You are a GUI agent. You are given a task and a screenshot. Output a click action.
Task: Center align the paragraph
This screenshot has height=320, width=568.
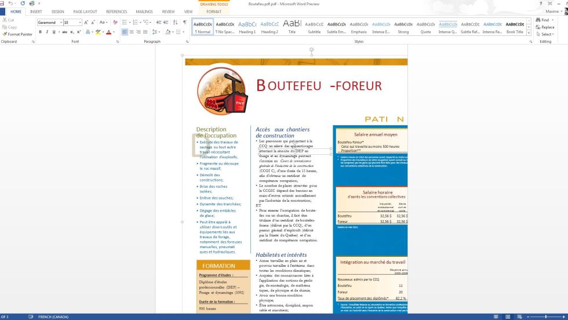pyautogui.click(x=132, y=32)
